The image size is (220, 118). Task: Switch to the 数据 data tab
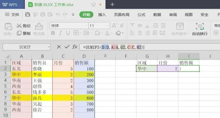click(157, 15)
